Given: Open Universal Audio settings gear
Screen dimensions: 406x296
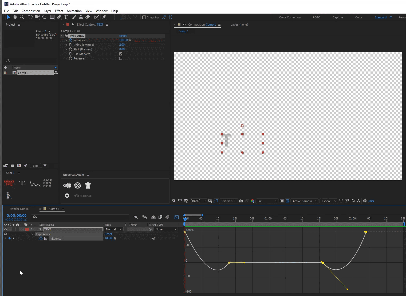Looking at the screenshot, I should click(x=67, y=196).
